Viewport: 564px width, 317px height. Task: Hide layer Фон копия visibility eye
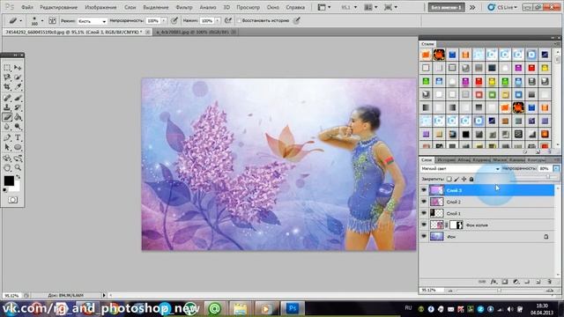coord(424,225)
